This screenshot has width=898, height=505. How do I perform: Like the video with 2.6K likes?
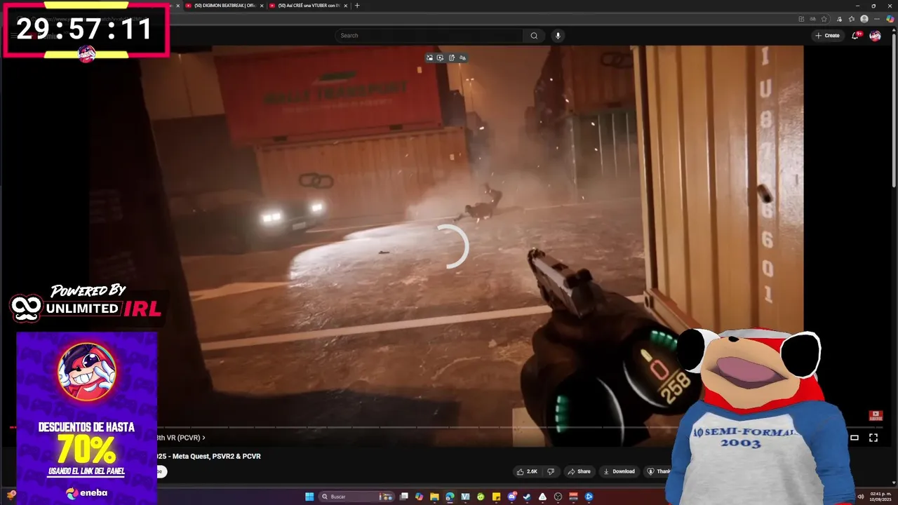click(x=527, y=471)
